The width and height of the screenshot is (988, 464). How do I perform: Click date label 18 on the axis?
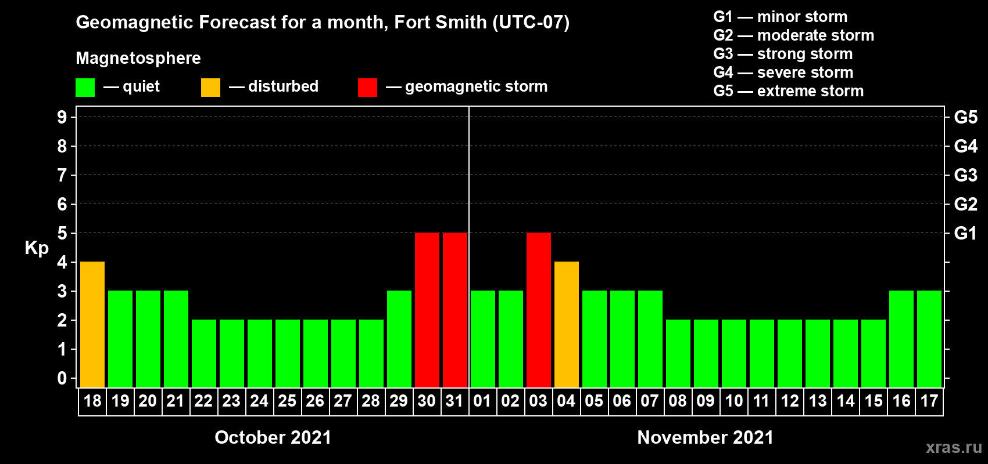[92, 401]
